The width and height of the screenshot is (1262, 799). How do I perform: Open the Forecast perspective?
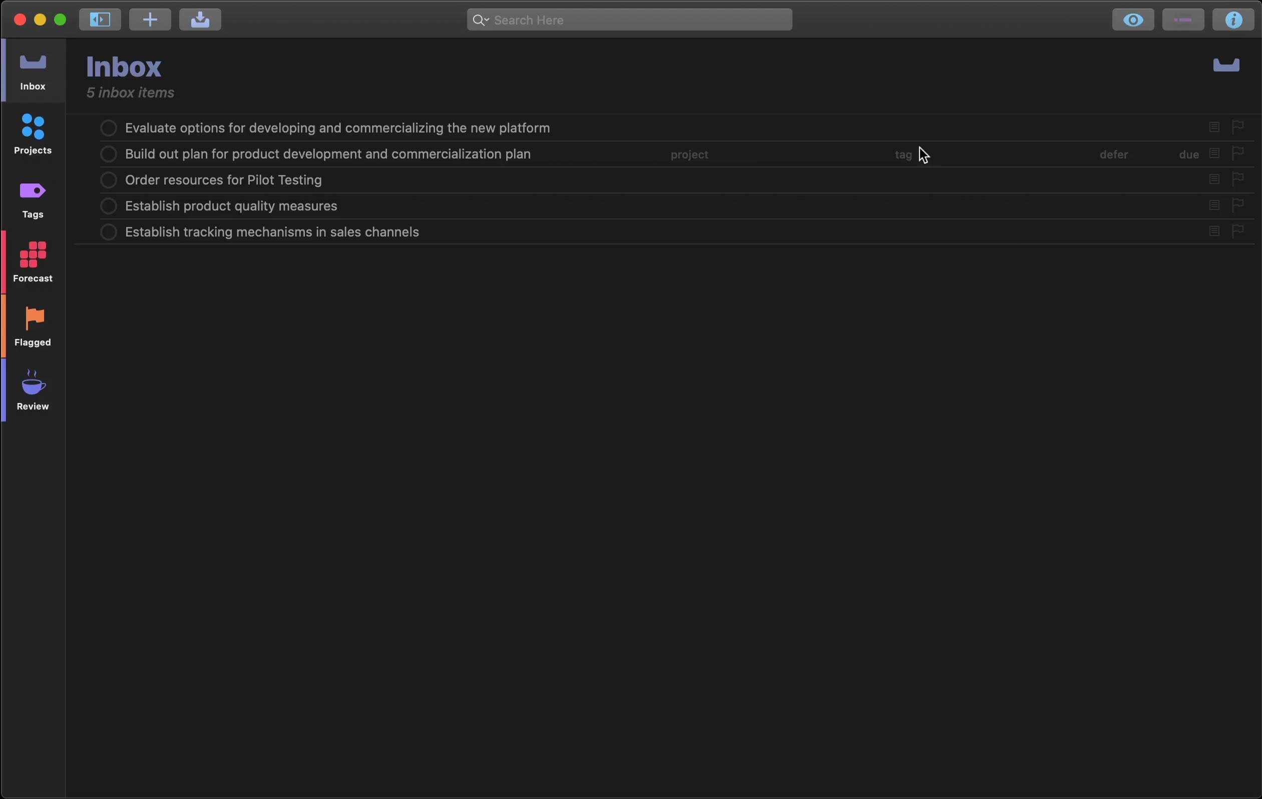click(x=33, y=262)
